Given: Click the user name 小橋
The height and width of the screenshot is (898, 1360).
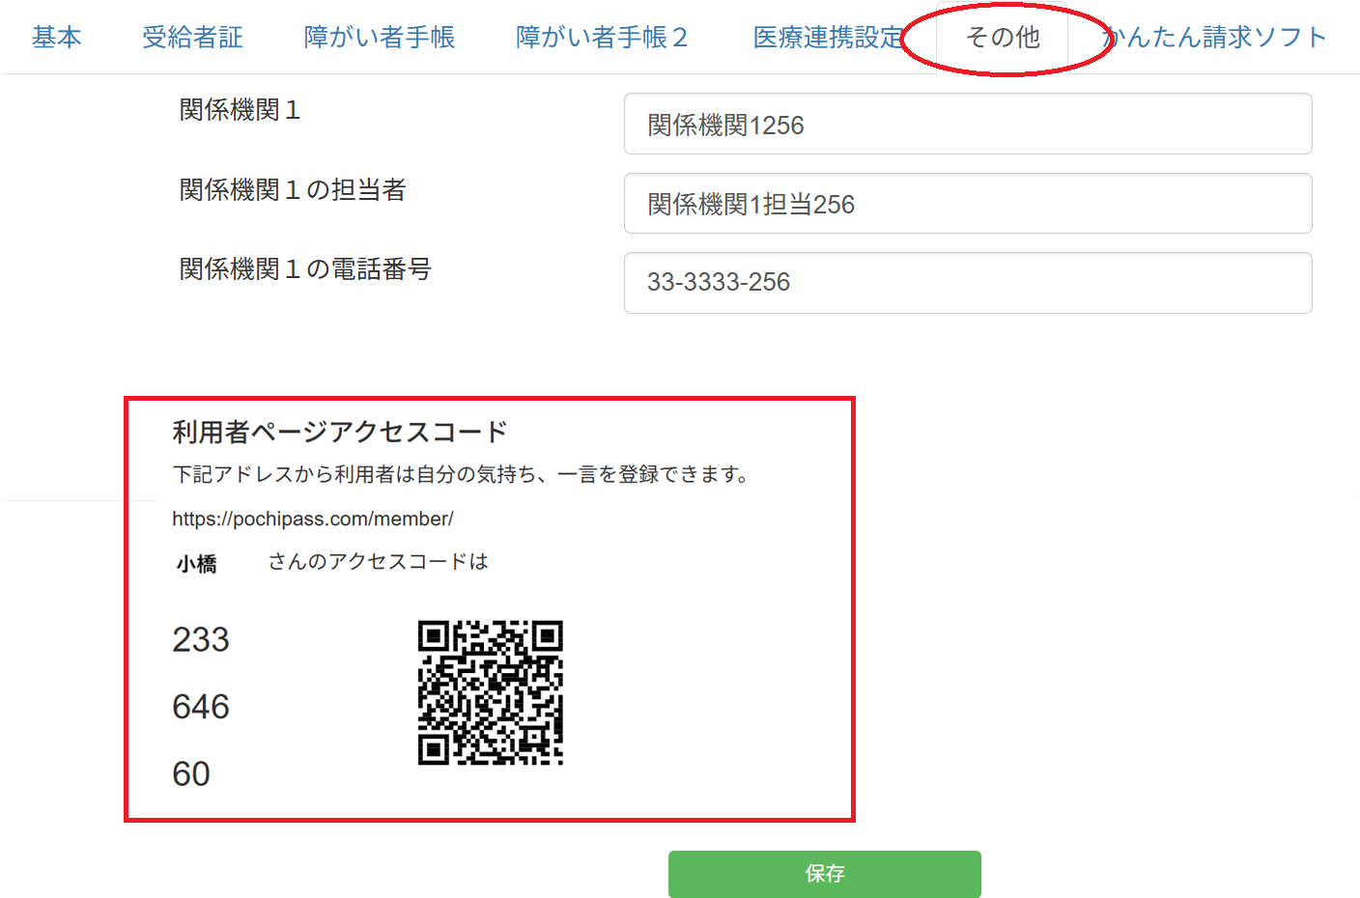Looking at the screenshot, I should click(197, 564).
